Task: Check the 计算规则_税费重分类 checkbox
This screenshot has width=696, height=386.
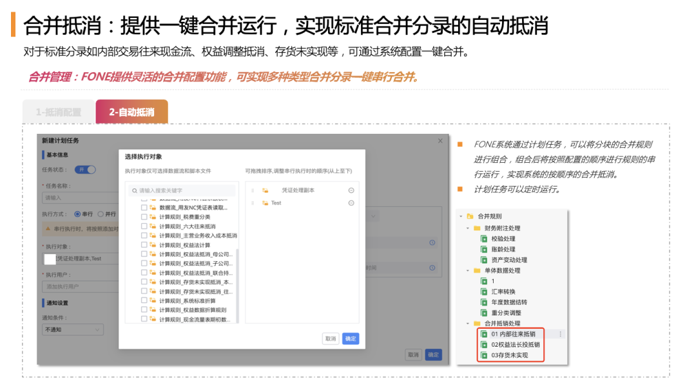Action: pyautogui.click(x=143, y=216)
